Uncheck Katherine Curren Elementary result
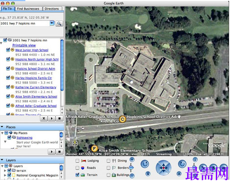The width and height of the screenshot is (237, 188). [8, 87]
